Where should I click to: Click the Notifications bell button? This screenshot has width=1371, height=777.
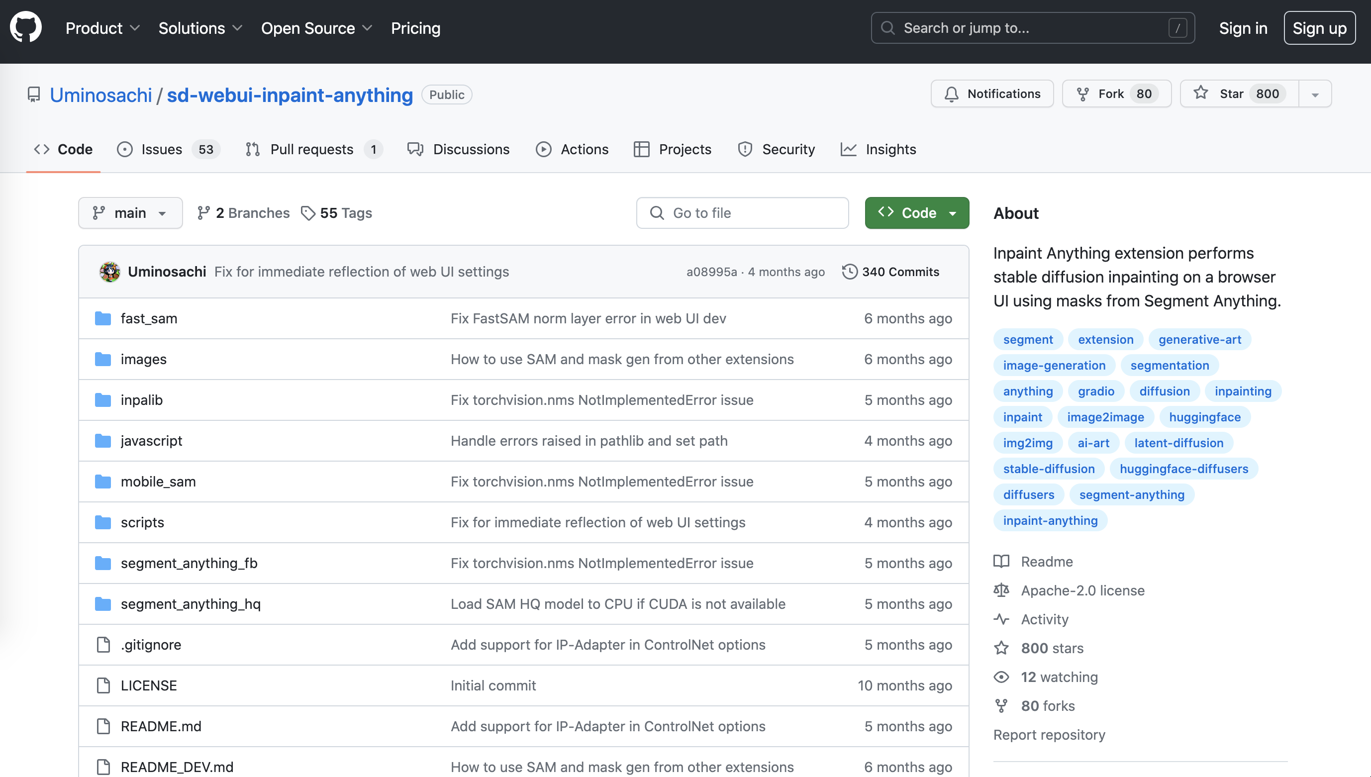pyautogui.click(x=991, y=94)
